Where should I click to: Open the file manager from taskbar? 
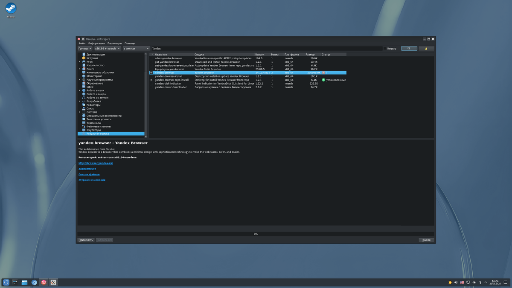pyautogui.click(x=25, y=282)
